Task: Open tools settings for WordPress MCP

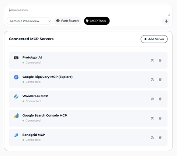Action: click(152, 99)
